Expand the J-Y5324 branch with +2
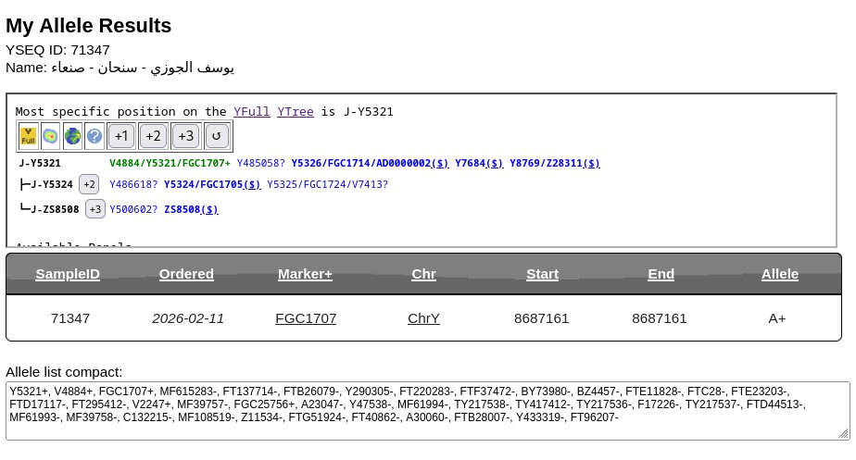The image size is (856, 460). 89,184
